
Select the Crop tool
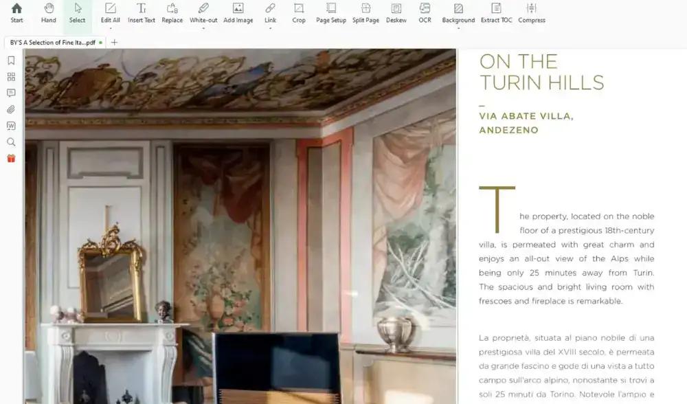click(298, 12)
